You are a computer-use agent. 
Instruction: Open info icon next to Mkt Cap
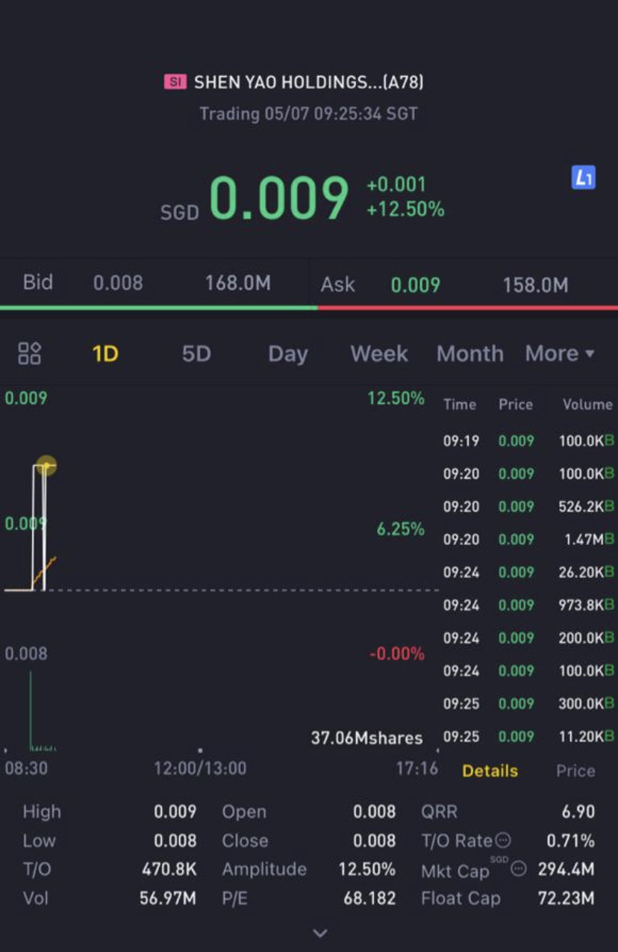tap(518, 869)
